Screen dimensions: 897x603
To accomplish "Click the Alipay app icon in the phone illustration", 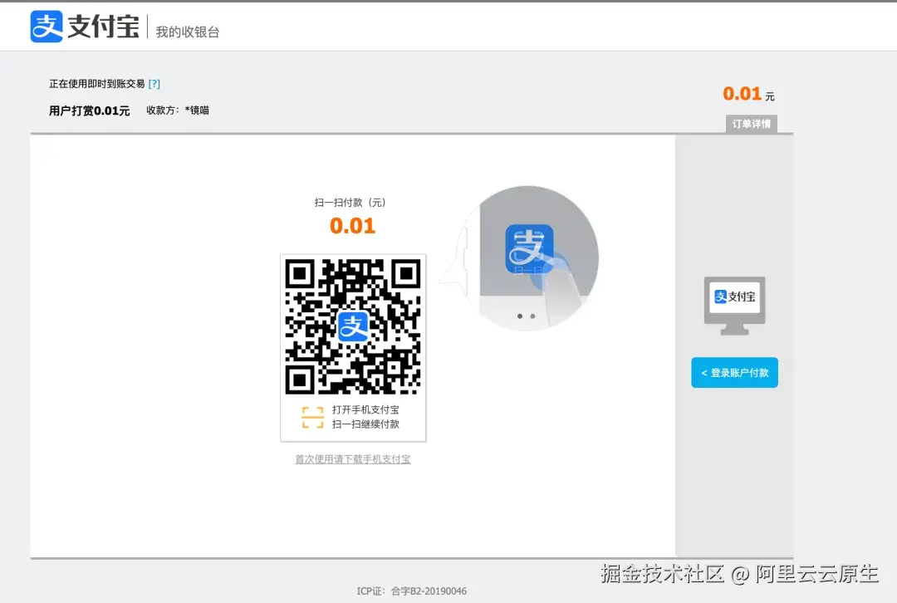I will [x=529, y=249].
